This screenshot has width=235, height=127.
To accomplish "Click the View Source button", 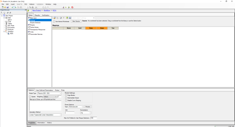I will (x=76, y=21).
